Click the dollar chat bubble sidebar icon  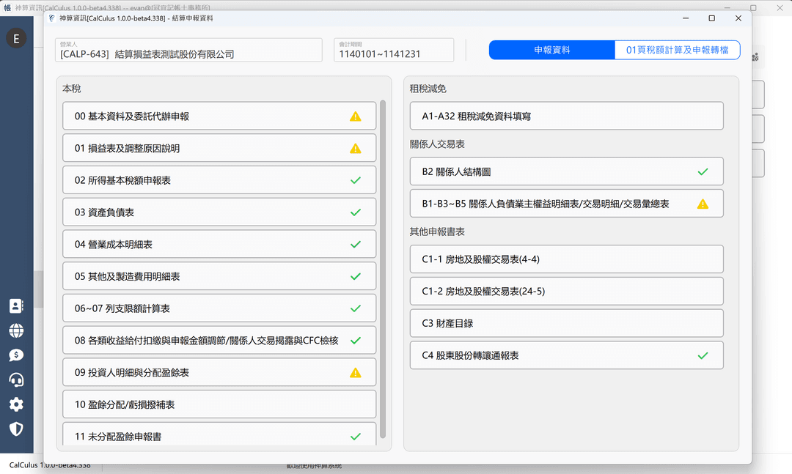pyautogui.click(x=16, y=355)
